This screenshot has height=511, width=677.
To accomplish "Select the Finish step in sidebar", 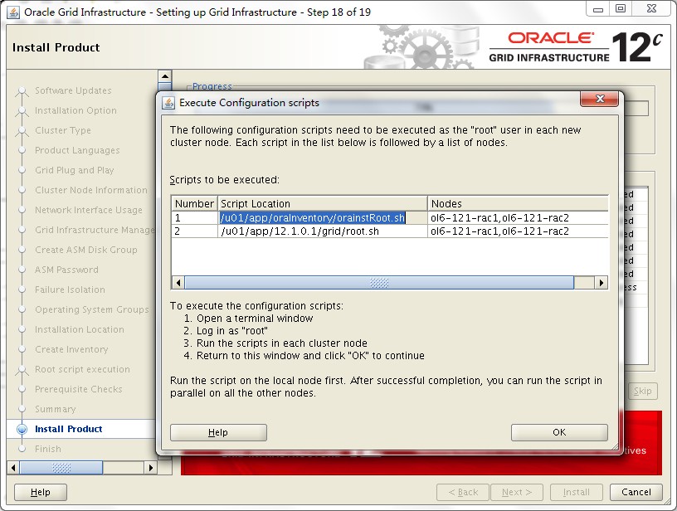I will point(48,449).
